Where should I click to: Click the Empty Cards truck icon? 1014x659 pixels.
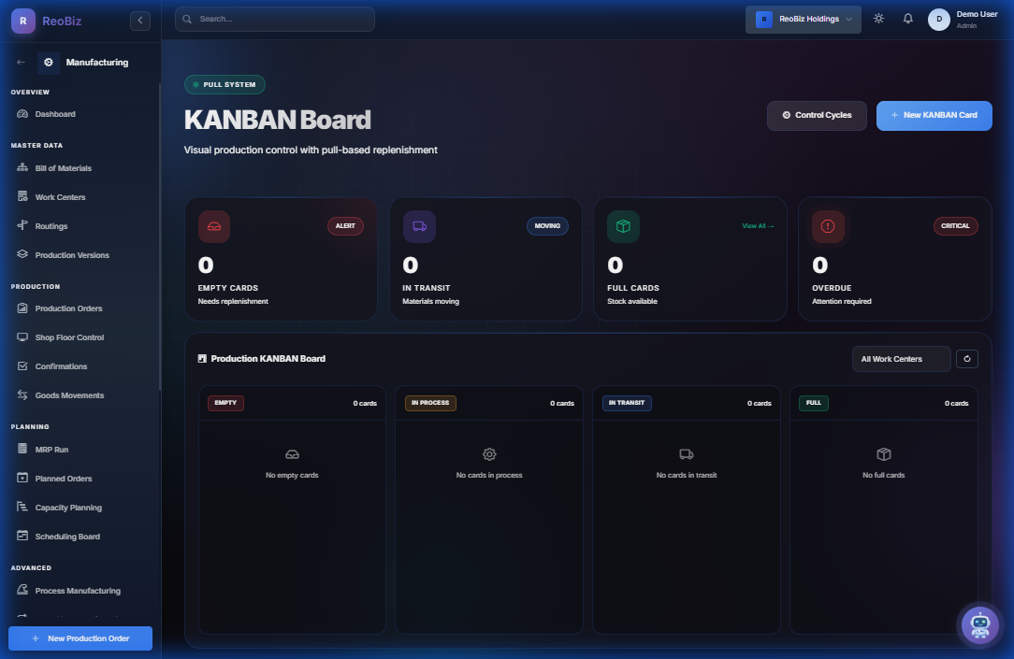click(213, 225)
